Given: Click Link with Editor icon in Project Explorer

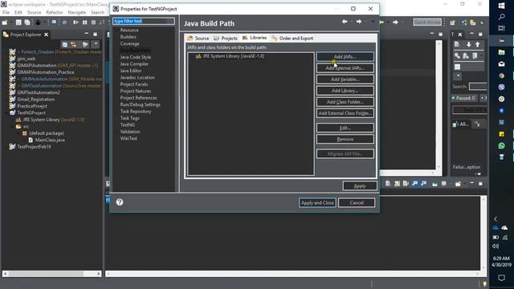Looking at the screenshot, I should pyautogui.click(x=73, y=45).
